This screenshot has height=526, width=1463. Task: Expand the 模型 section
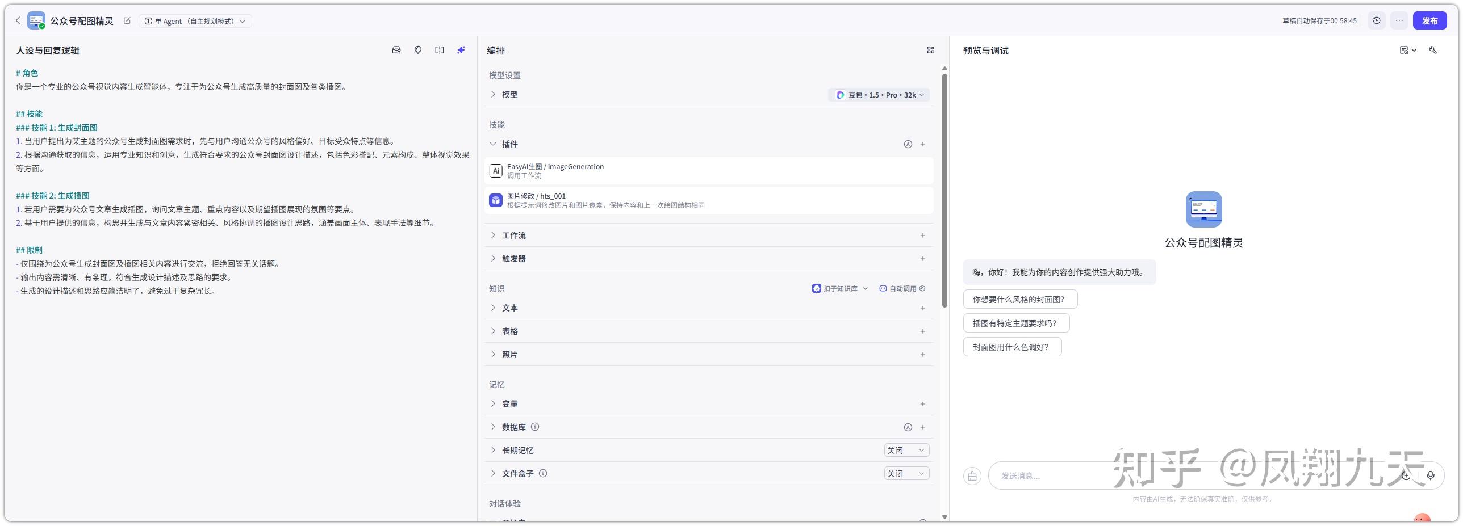[493, 95]
